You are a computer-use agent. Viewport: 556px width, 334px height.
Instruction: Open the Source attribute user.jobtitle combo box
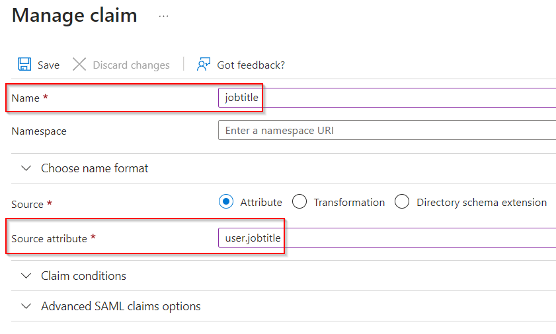pyautogui.click(x=387, y=238)
